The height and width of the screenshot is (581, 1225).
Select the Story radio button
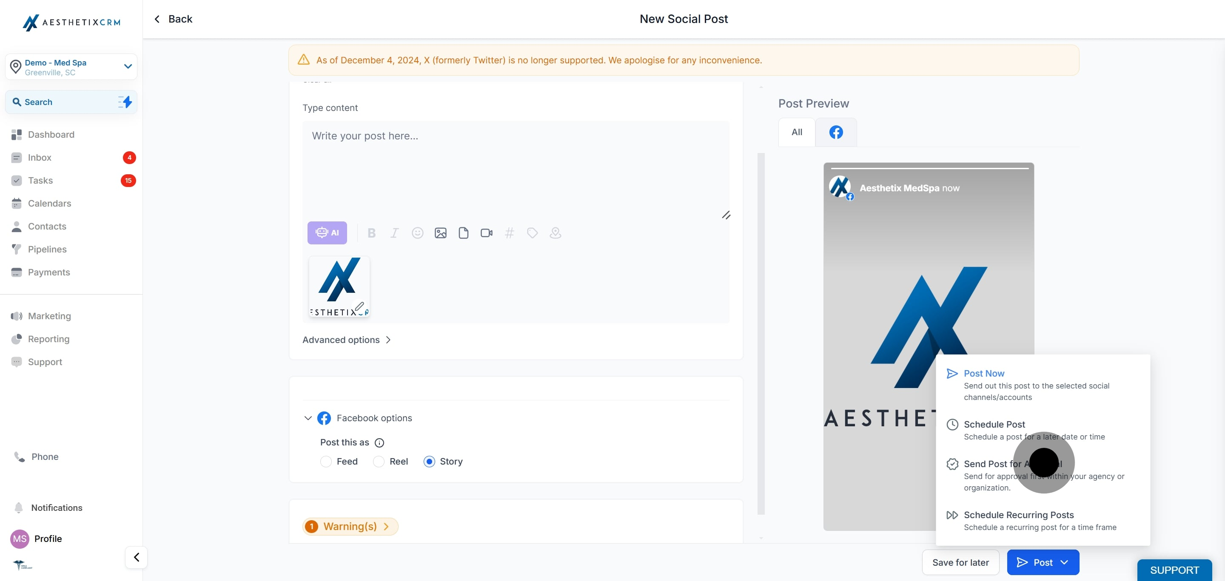click(x=429, y=461)
